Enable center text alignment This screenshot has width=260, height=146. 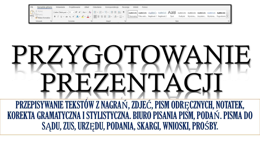click(98, 16)
